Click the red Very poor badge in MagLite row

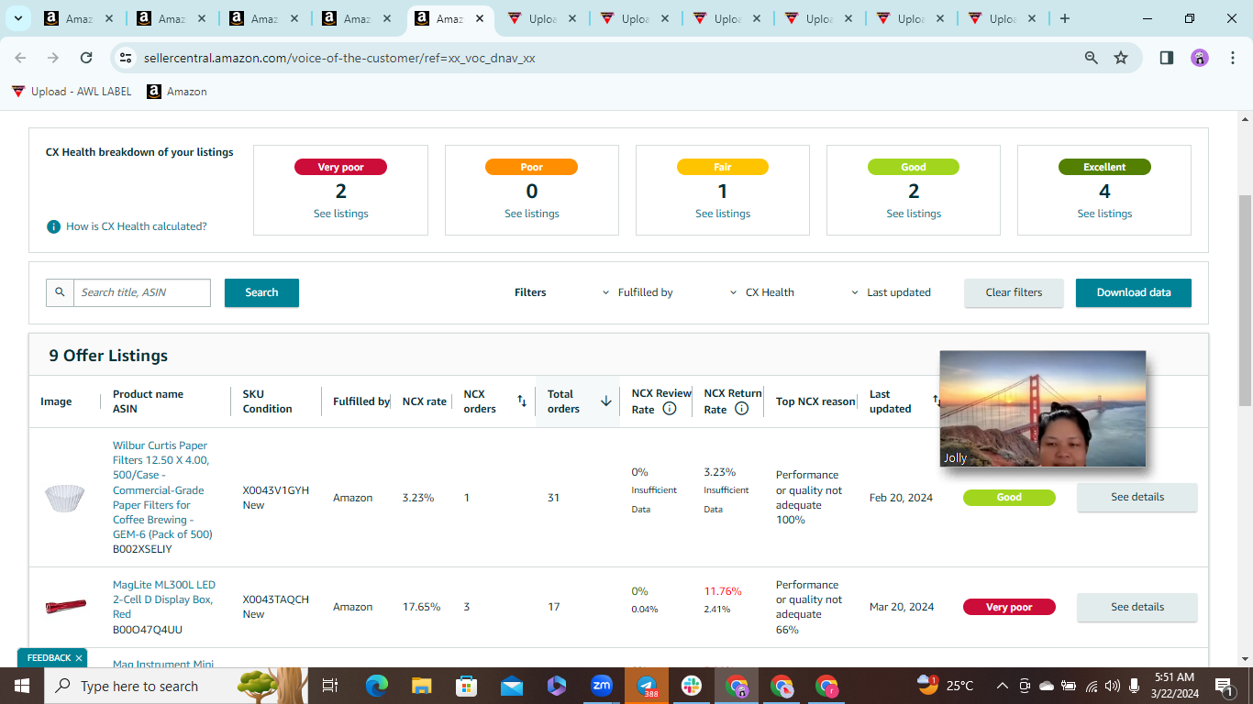[x=1009, y=607]
